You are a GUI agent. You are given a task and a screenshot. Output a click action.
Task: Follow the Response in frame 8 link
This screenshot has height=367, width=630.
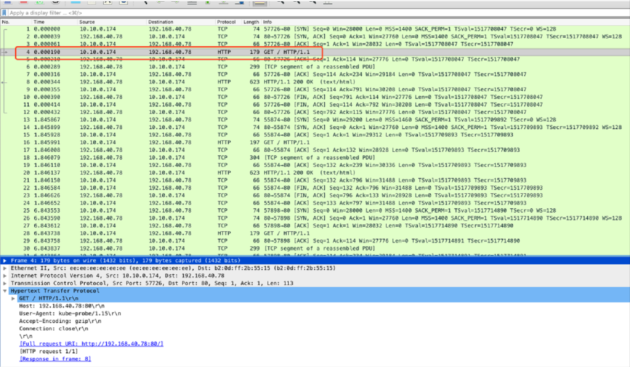(x=55, y=359)
